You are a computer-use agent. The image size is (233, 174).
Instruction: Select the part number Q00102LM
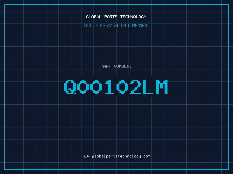coord(116,87)
